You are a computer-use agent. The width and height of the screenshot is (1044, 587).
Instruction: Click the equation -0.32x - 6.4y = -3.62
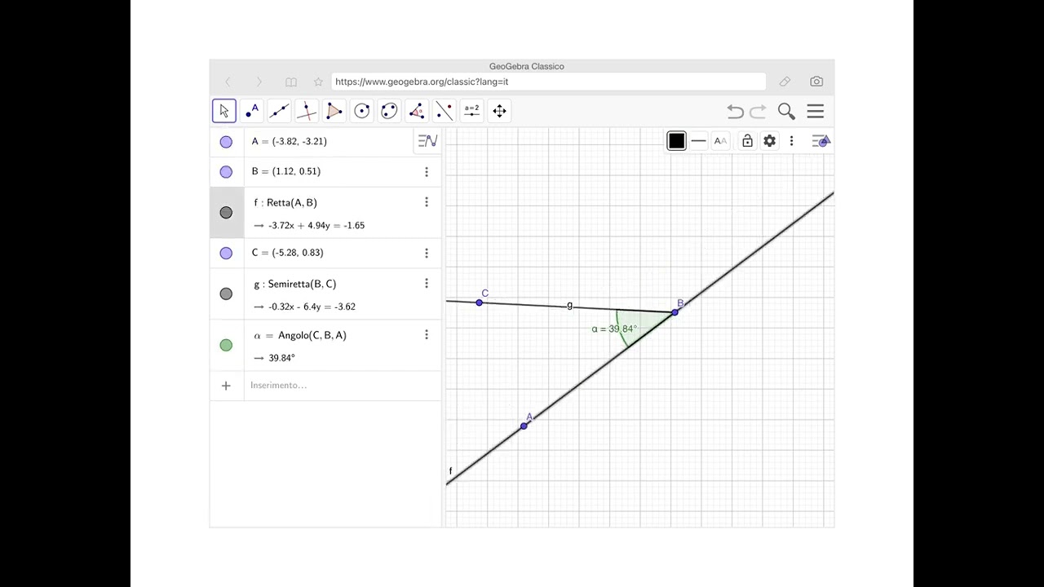click(x=312, y=307)
